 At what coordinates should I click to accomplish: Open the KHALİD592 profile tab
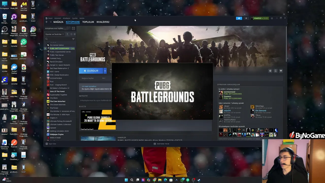(x=103, y=22)
